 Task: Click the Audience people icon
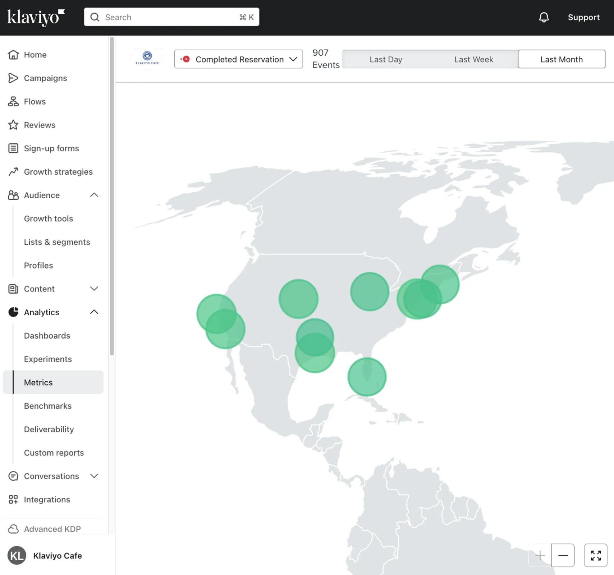pyautogui.click(x=13, y=195)
